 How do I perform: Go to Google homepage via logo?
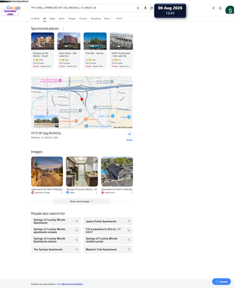coord(13,7)
